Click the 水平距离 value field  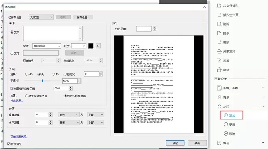(x=42, y=122)
